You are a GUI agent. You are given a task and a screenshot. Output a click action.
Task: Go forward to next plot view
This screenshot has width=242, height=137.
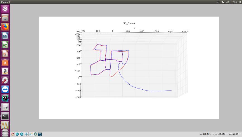(x=22, y=134)
